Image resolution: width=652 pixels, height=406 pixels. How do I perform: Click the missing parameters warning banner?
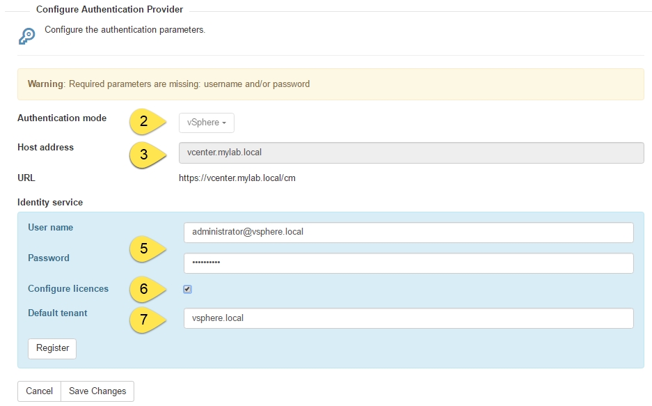click(331, 84)
